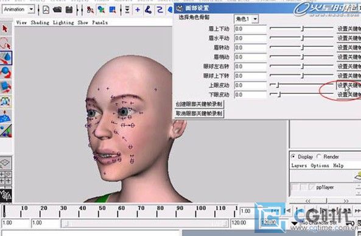The width and height of the screenshot is (361, 236).
Task: Click the New Scene toolbar icon
Action: click(46, 10)
